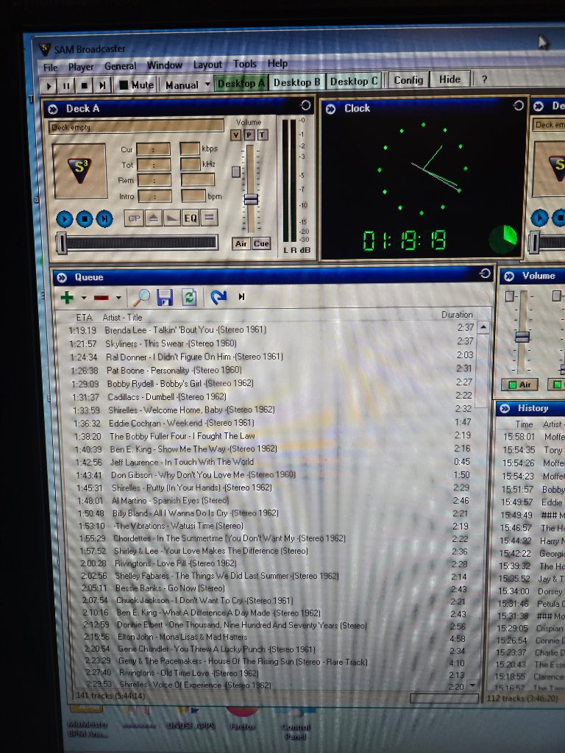Click the Deck A next button

tap(104, 218)
